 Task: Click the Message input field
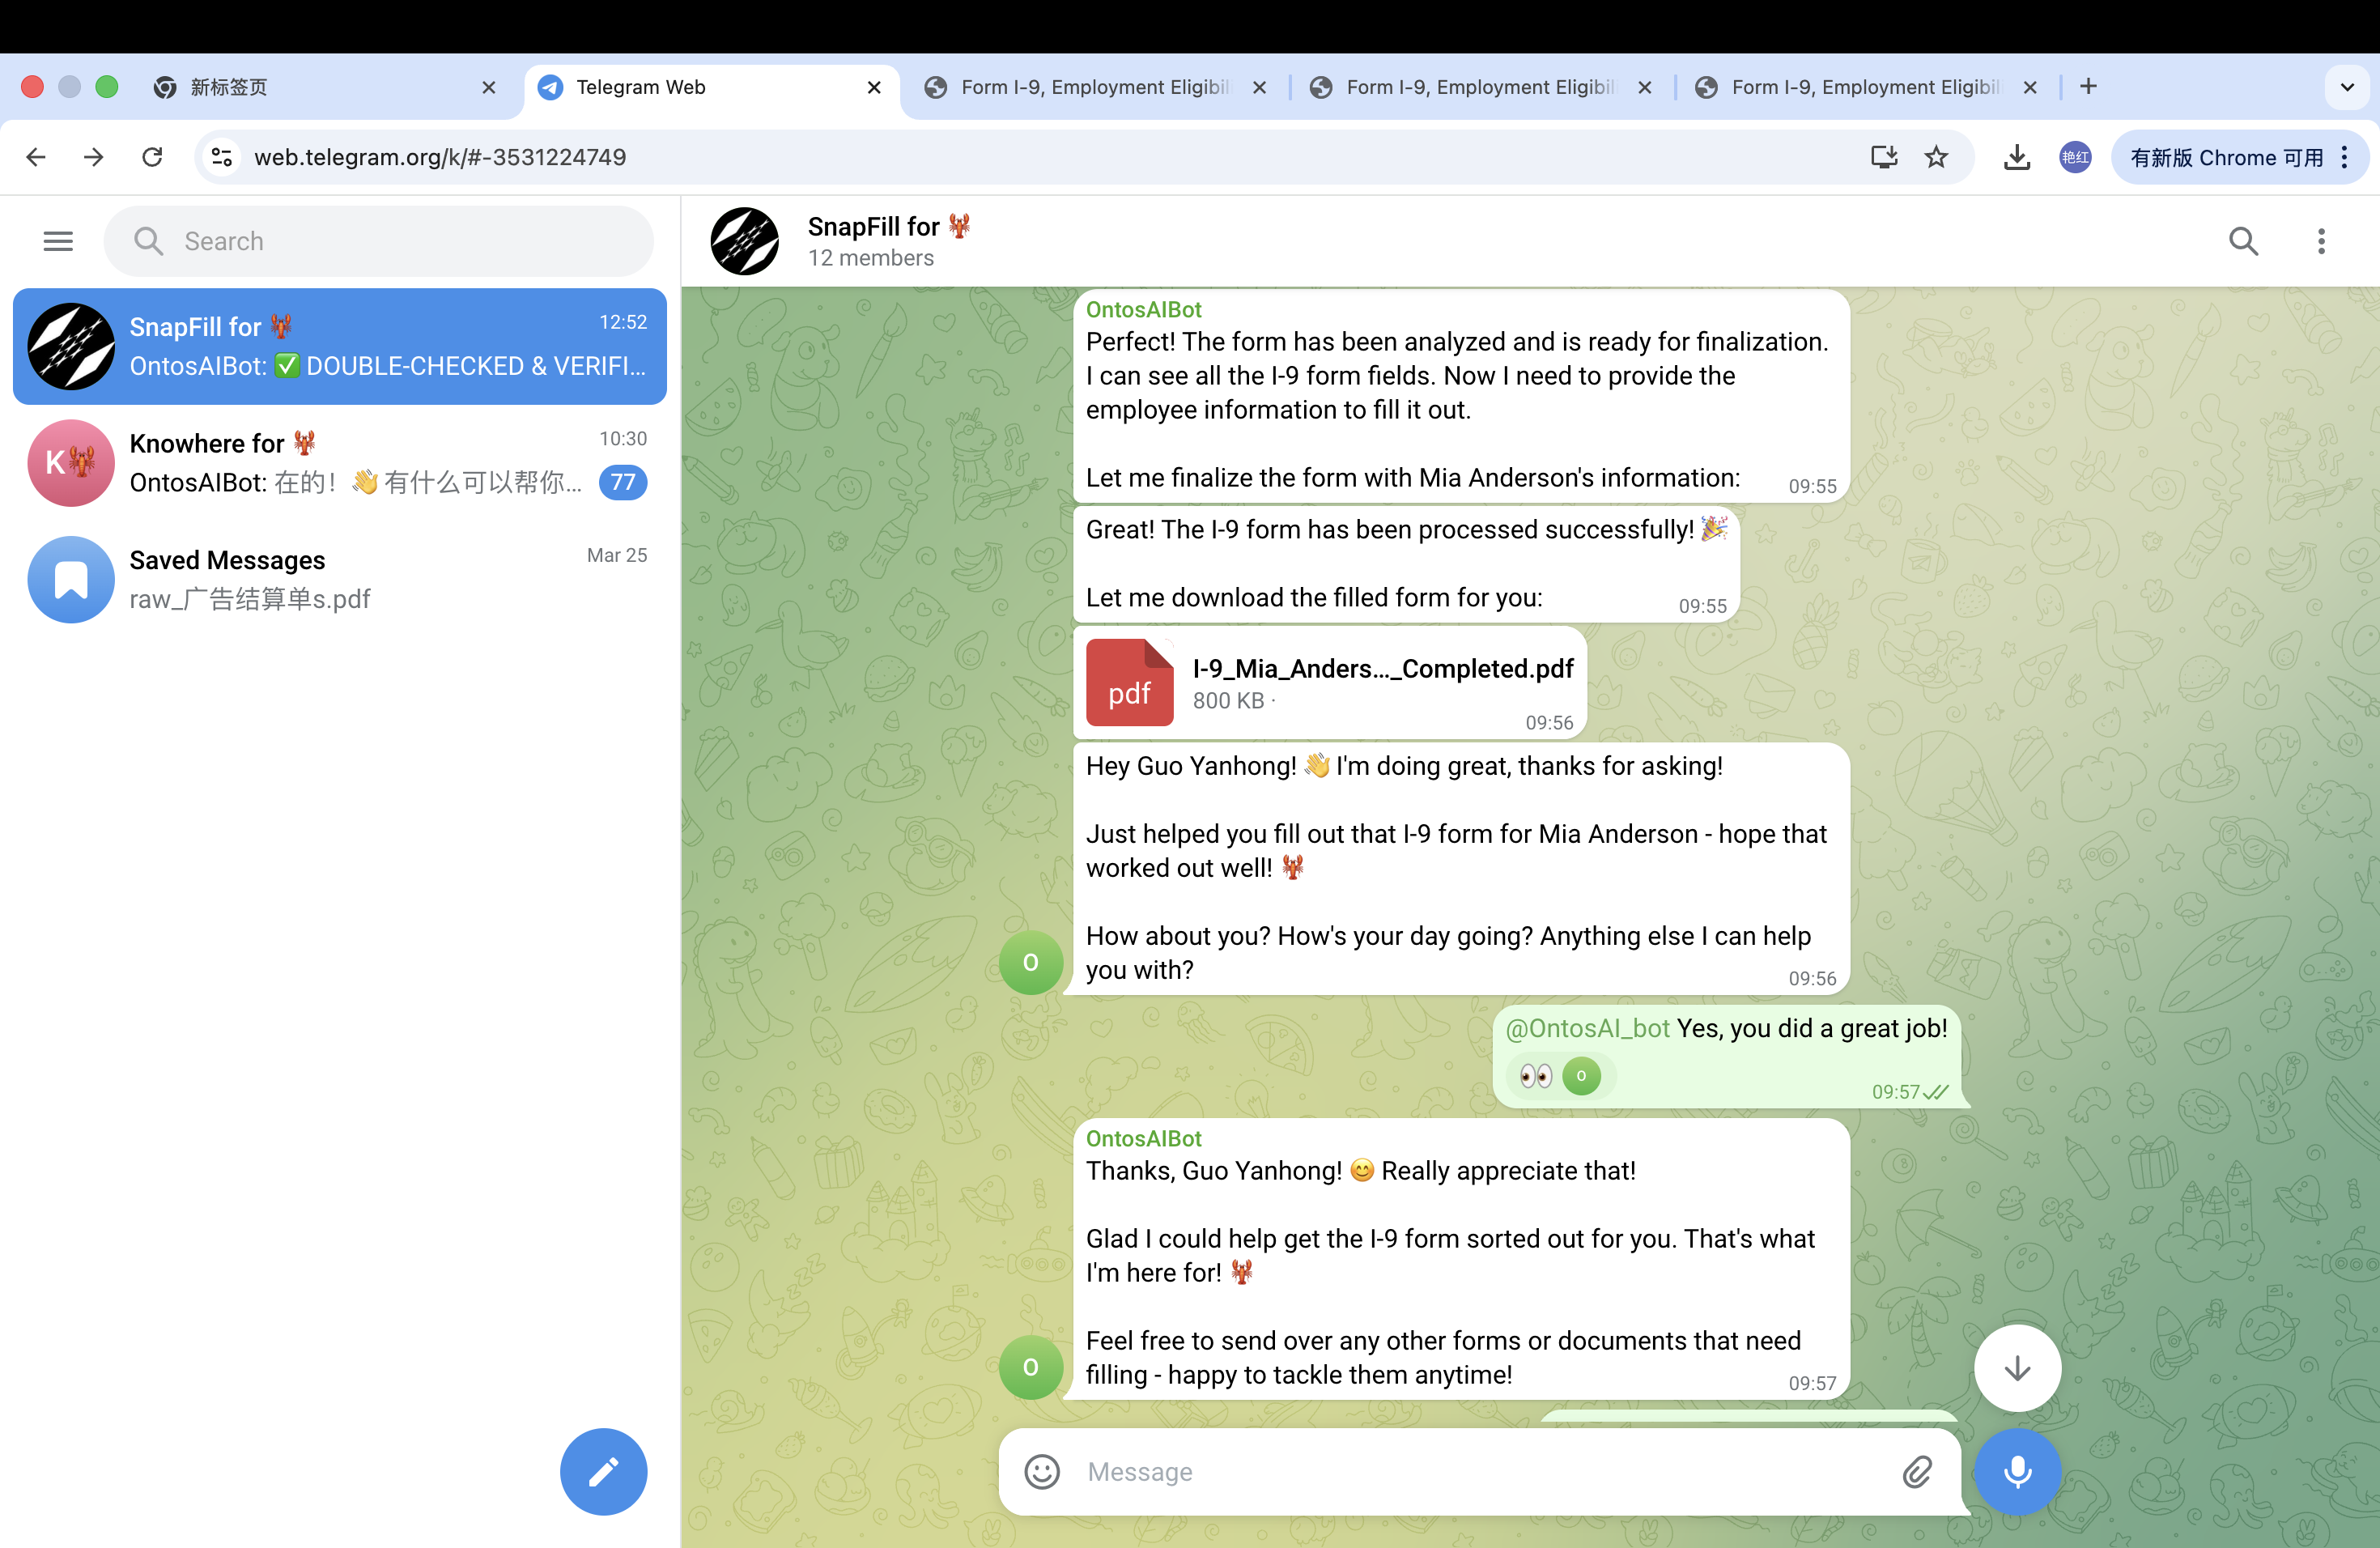[x=1480, y=1472]
